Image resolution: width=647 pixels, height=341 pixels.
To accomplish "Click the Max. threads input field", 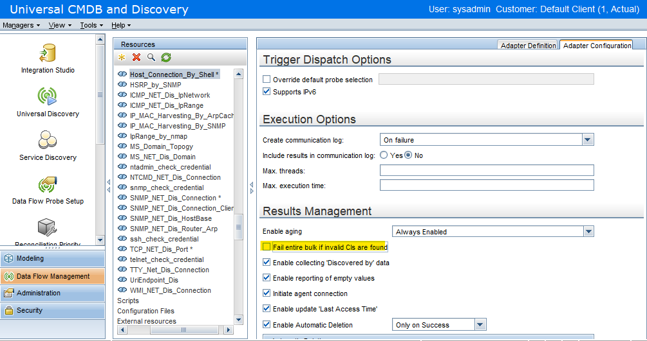I will pyautogui.click(x=487, y=170).
